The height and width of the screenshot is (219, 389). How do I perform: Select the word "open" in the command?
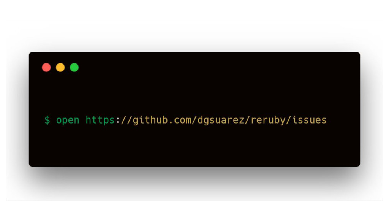[68, 121]
